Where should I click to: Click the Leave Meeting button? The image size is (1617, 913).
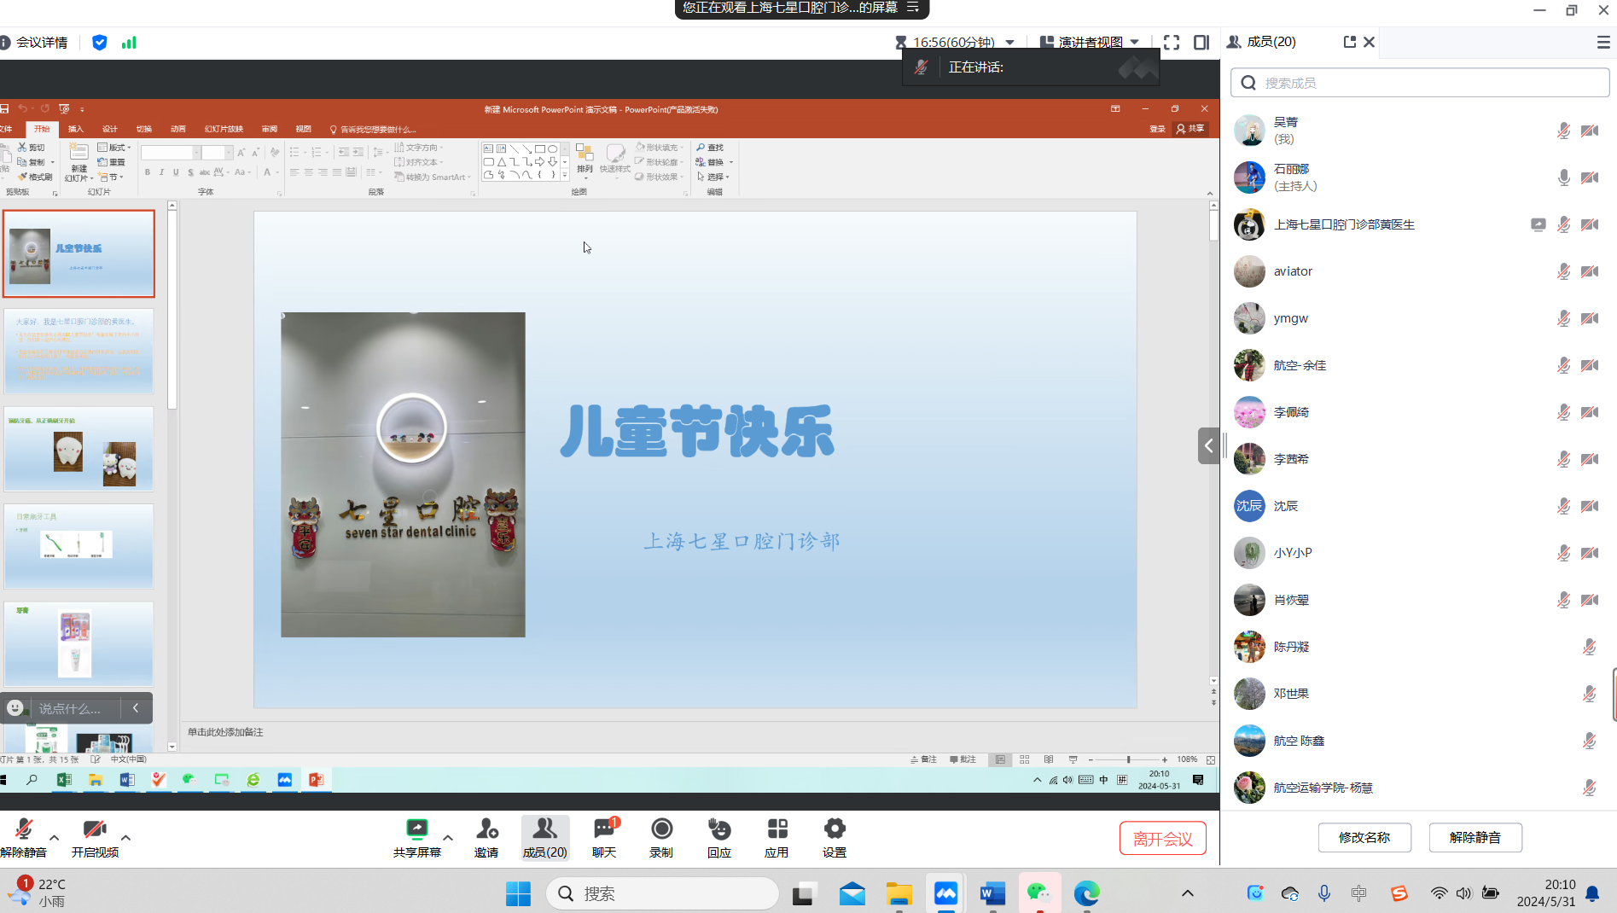(1162, 838)
